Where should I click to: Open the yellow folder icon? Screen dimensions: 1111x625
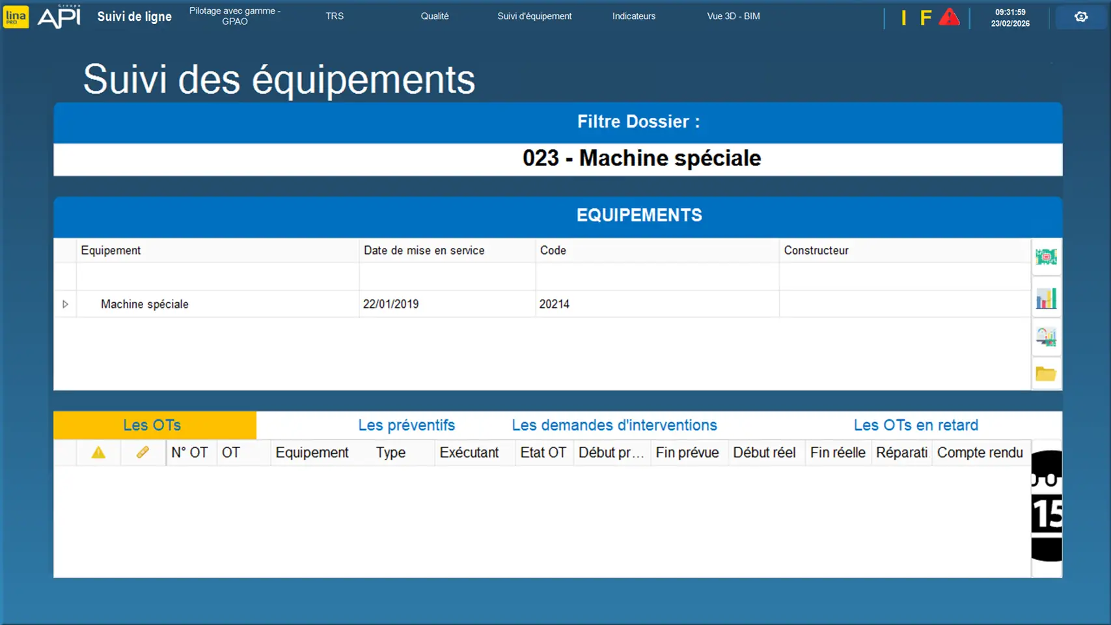coord(1046,374)
